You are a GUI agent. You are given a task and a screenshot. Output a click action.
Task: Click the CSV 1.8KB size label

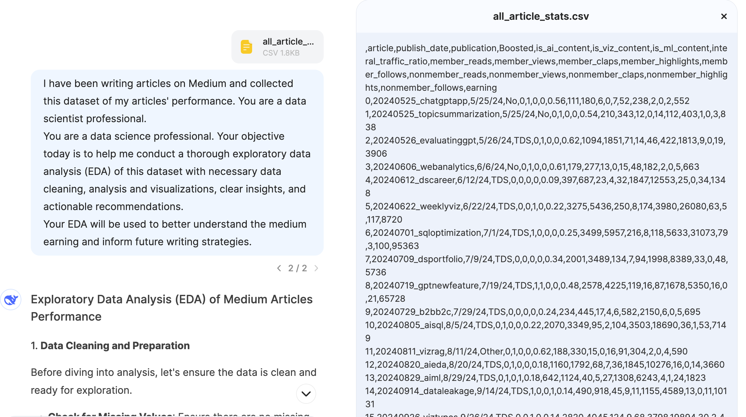pos(281,53)
